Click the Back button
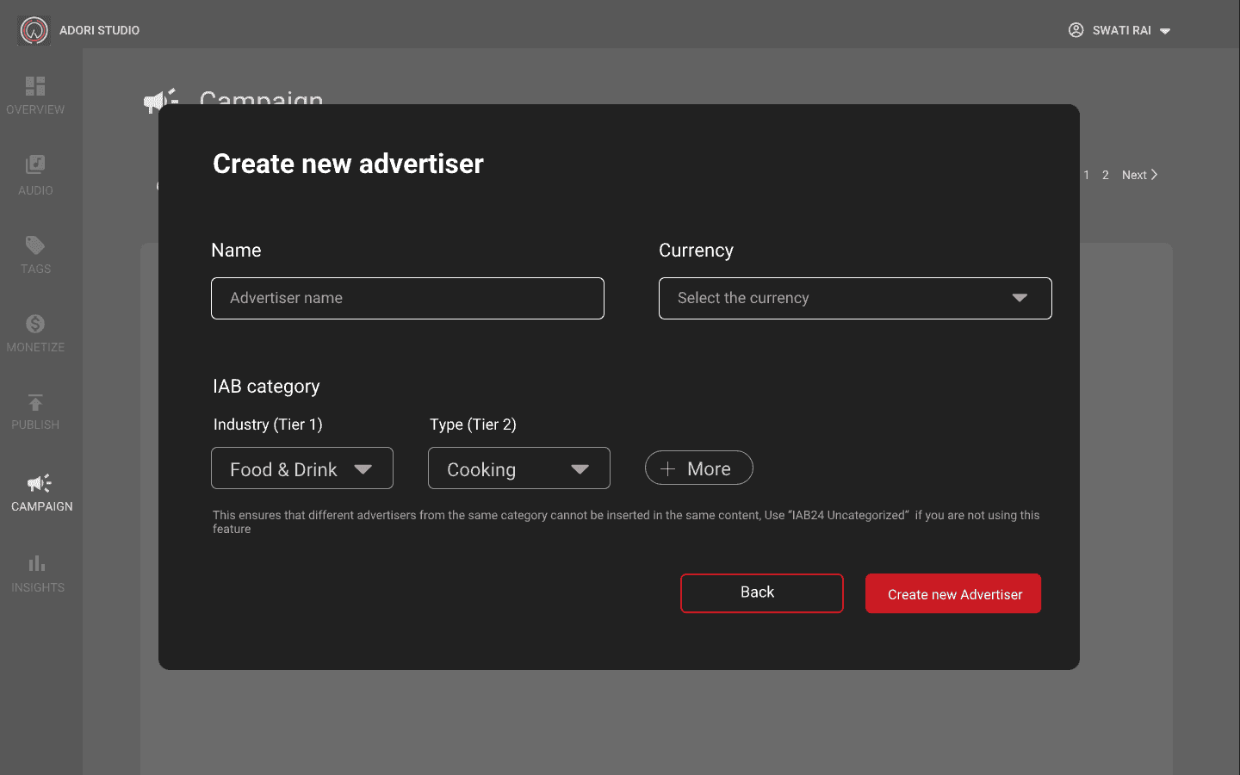Screen dimensions: 1240x775 tap(762, 593)
